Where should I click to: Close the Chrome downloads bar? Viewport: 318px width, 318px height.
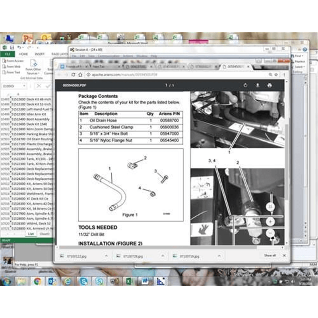[x=284, y=256]
